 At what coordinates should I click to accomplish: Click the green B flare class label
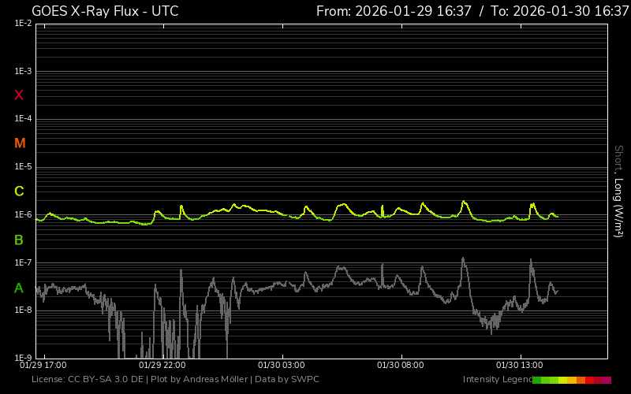click(x=19, y=240)
